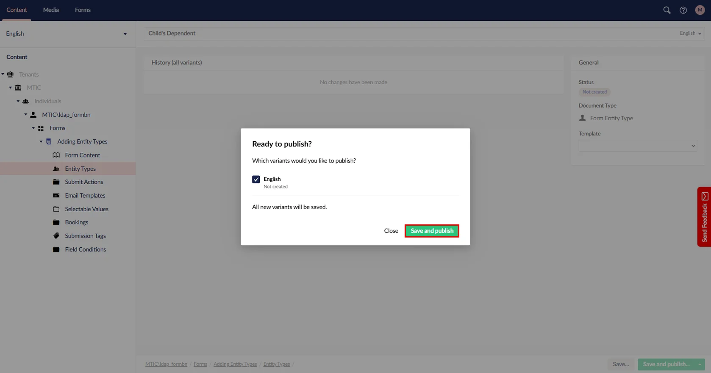The width and height of the screenshot is (711, 373).
Task: Click the MTIC building icon
Action: point(18,88)
